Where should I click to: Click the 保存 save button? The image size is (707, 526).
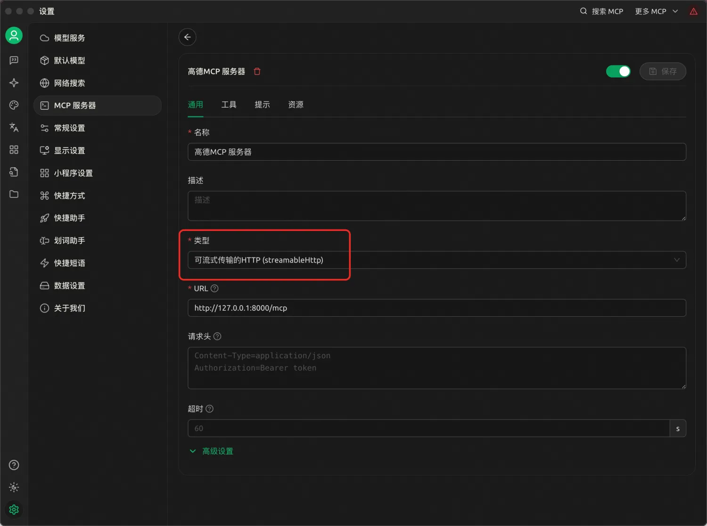[x=663, y=71]
